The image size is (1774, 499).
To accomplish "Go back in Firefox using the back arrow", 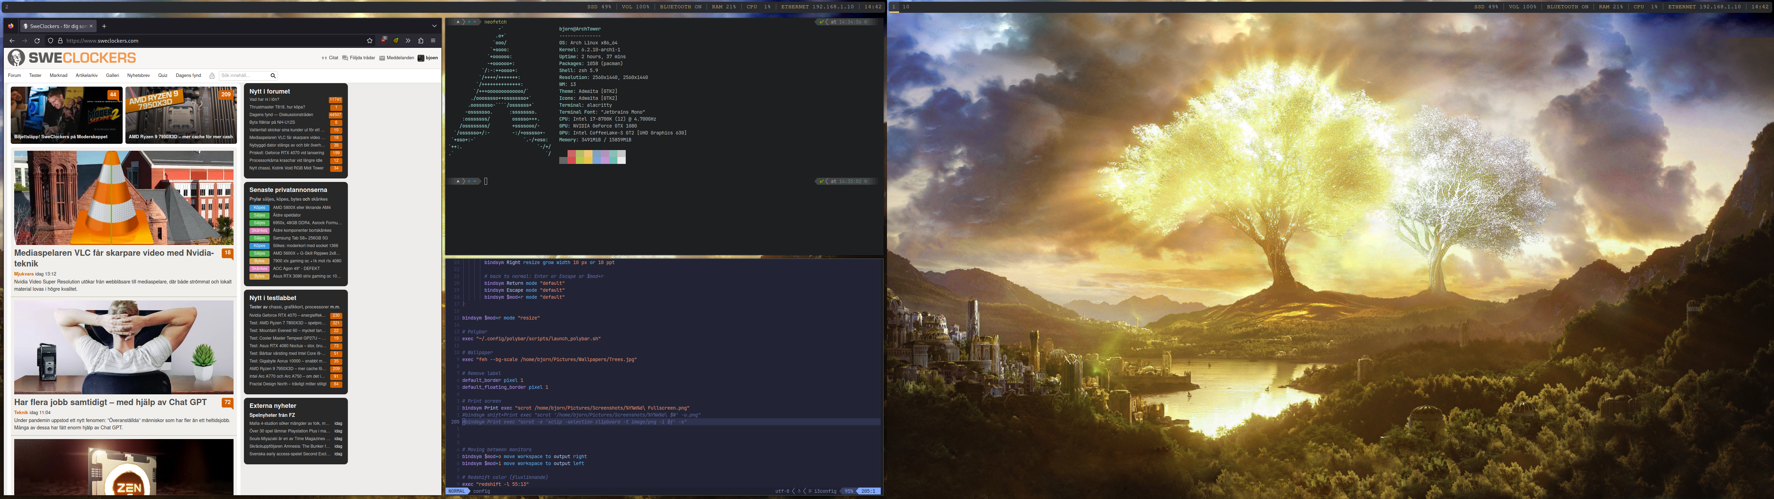I will coord(12,41).
